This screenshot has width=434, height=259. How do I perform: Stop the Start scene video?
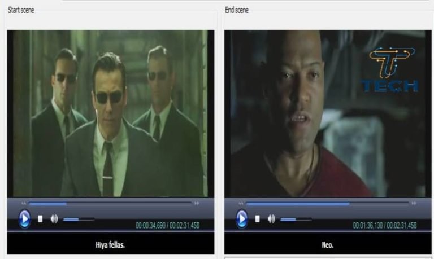pos(40,219)
